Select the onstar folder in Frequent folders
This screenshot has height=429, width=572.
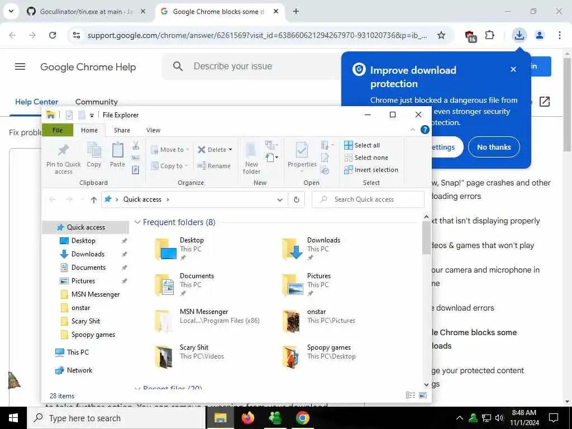click(x=318, y=321)
